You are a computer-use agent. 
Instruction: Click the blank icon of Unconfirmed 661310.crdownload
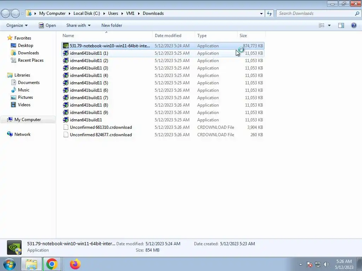(66, 127)
